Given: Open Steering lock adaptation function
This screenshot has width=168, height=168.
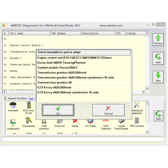Looking at the screenshot, I should click(137, 108).
